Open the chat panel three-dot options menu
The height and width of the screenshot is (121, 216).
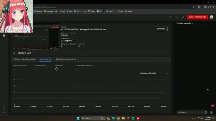[x=213, y=23]
